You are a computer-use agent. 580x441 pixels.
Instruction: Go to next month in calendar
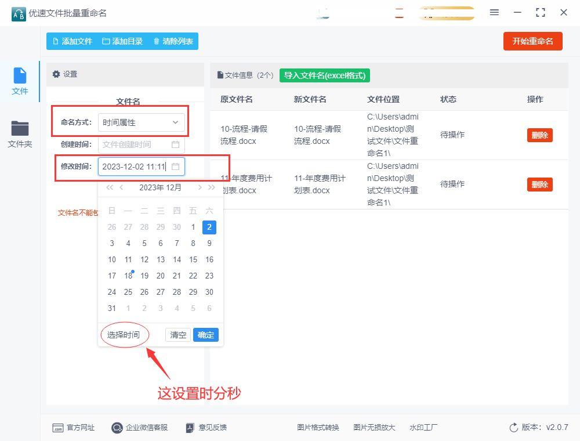click(200, 187)
